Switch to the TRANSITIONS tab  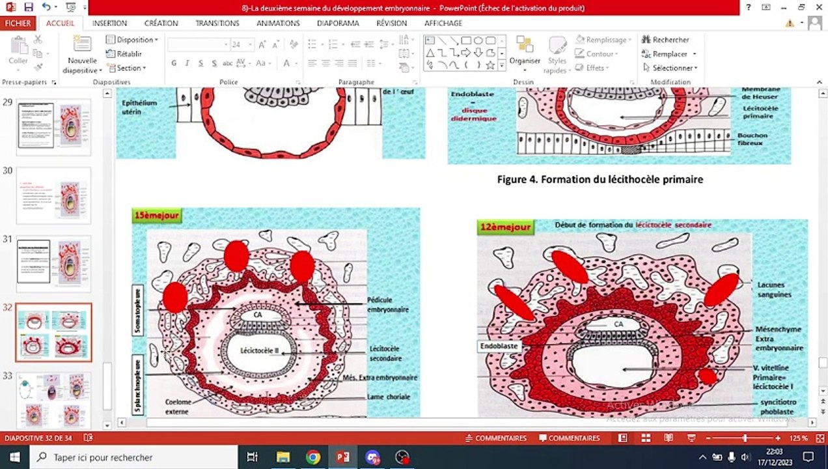coord(217,23)
